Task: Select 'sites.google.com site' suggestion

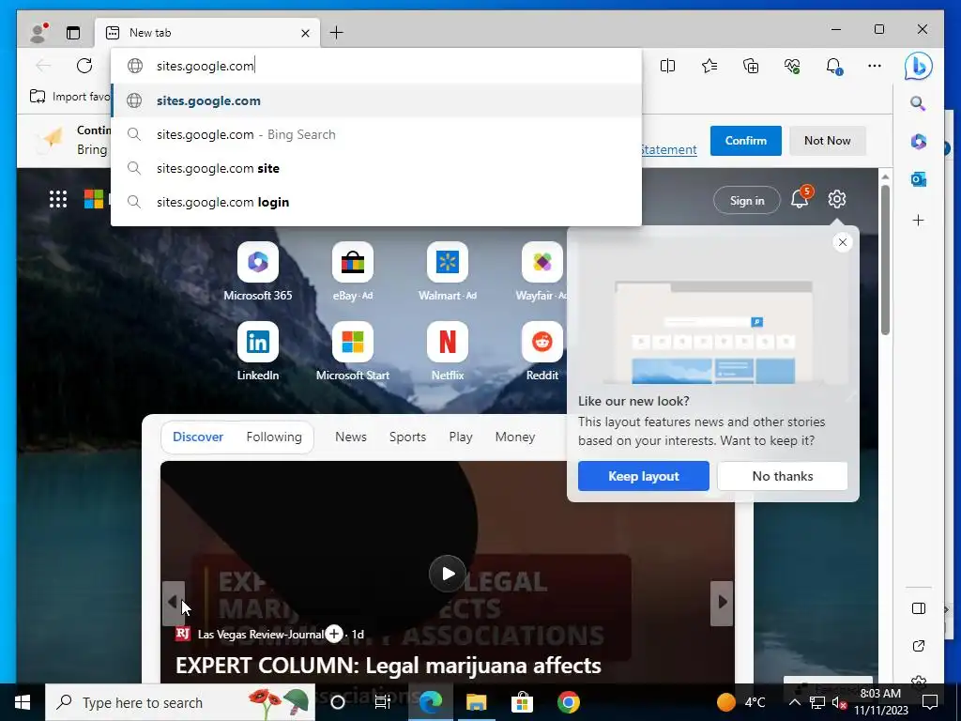Action: coord(376,168)
